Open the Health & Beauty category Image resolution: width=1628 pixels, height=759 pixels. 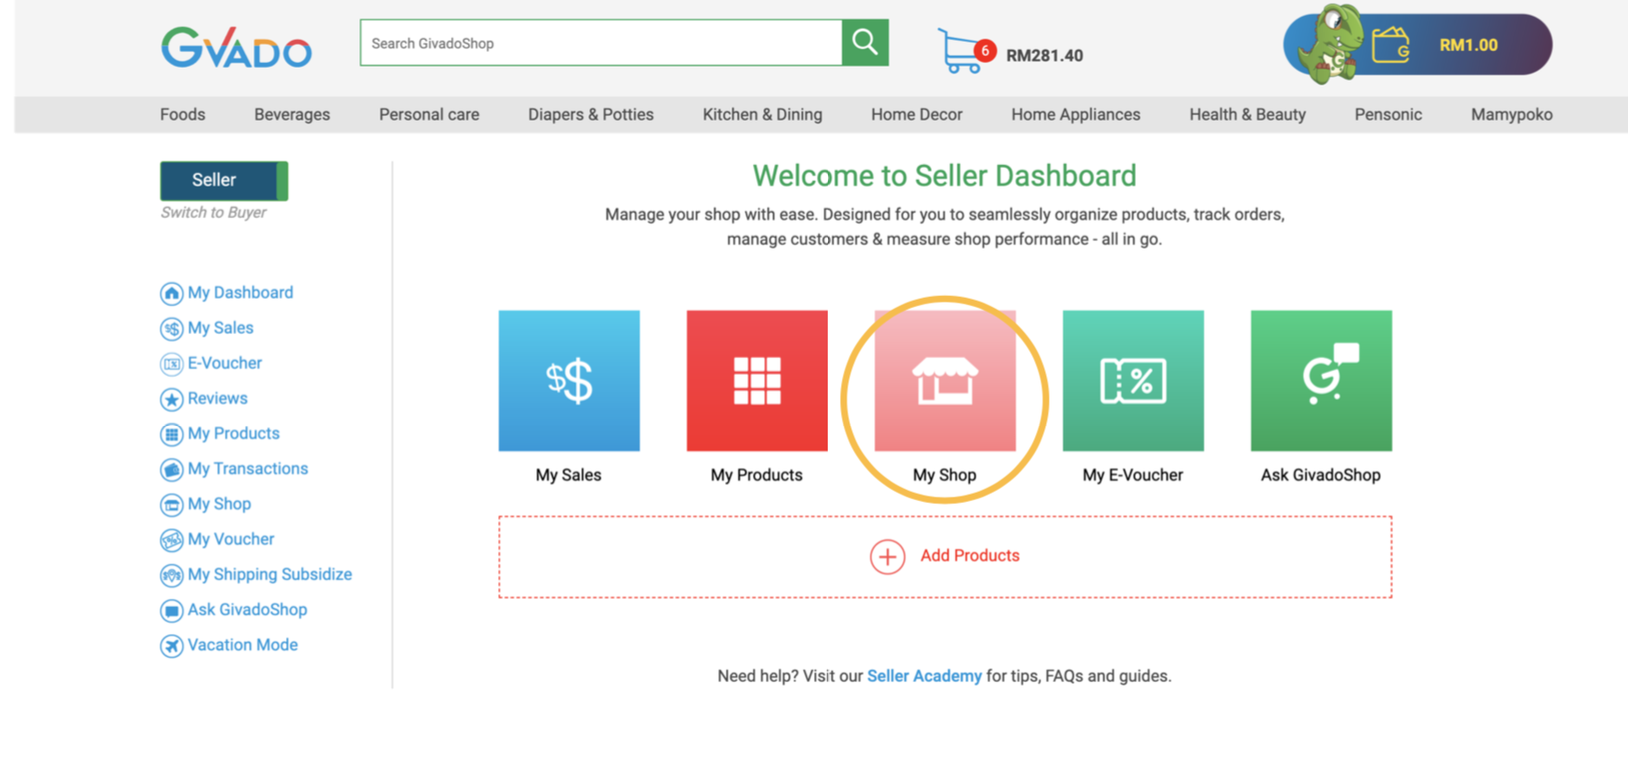pos(1247,114)
